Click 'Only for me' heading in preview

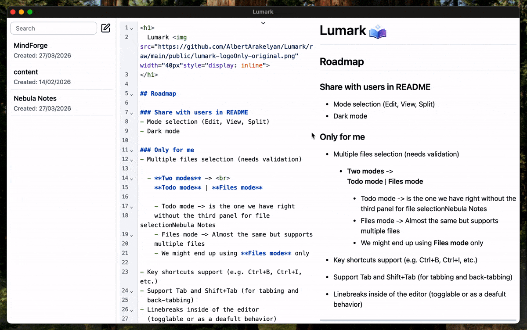tap(342, 137)
